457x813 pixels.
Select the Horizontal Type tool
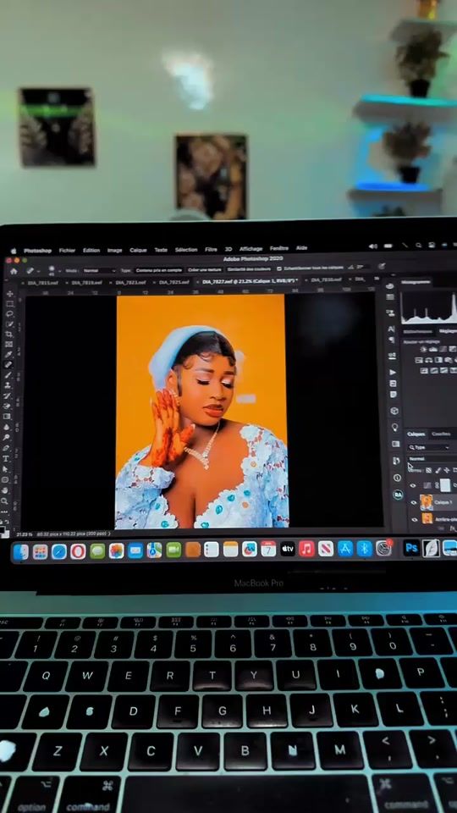coord(6,458)
